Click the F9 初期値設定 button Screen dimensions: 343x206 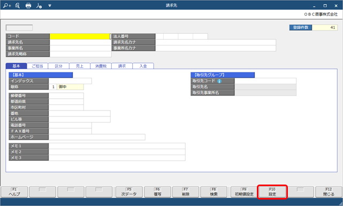coord(244,192)
